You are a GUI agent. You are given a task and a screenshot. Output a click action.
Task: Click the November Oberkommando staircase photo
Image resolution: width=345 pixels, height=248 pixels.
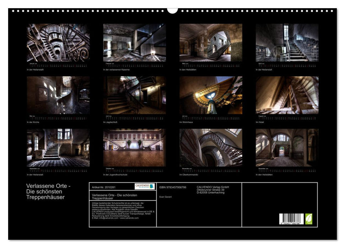pyautogui.click(x=211, y=147)
